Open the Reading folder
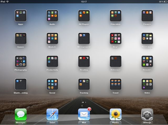 point(84,61)
